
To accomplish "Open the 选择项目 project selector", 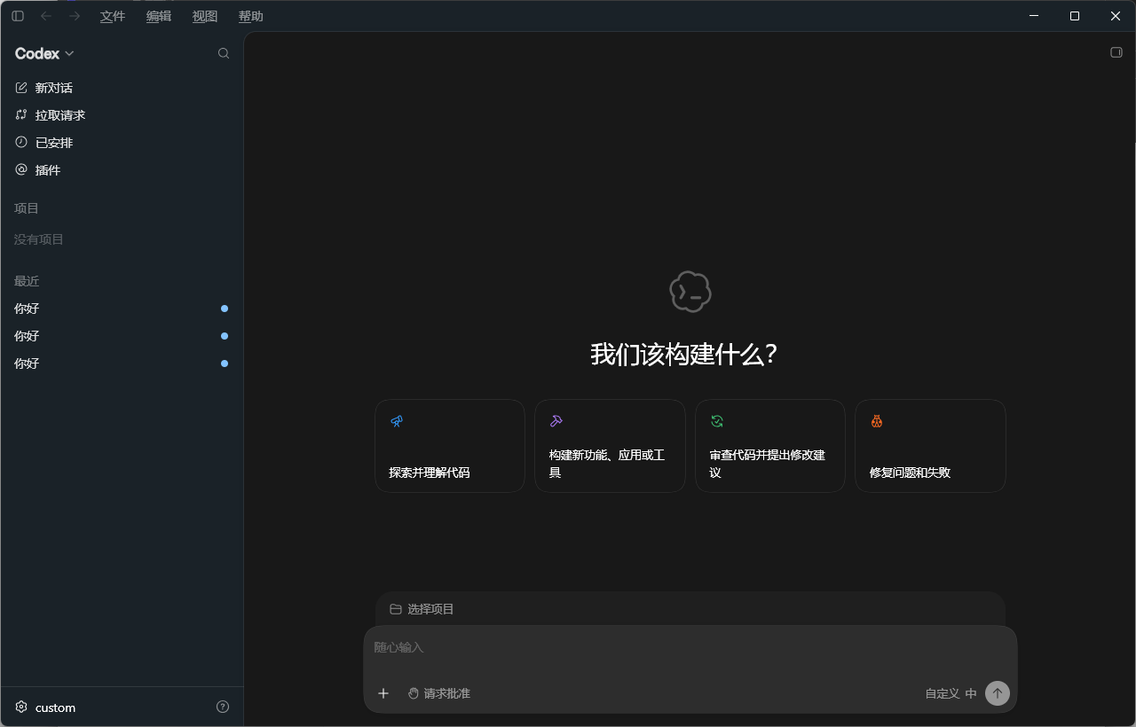I will click(422, 609).
